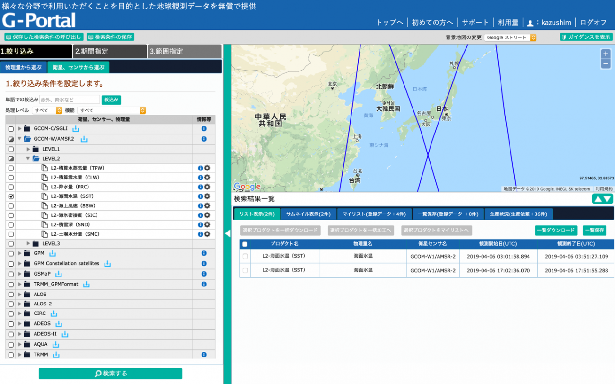
Task: Click the 絞込み filter button
Action: click(x=111, y=100)
